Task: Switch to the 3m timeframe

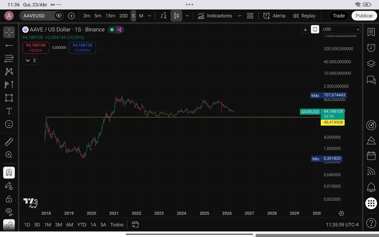Action: point(87,15)
